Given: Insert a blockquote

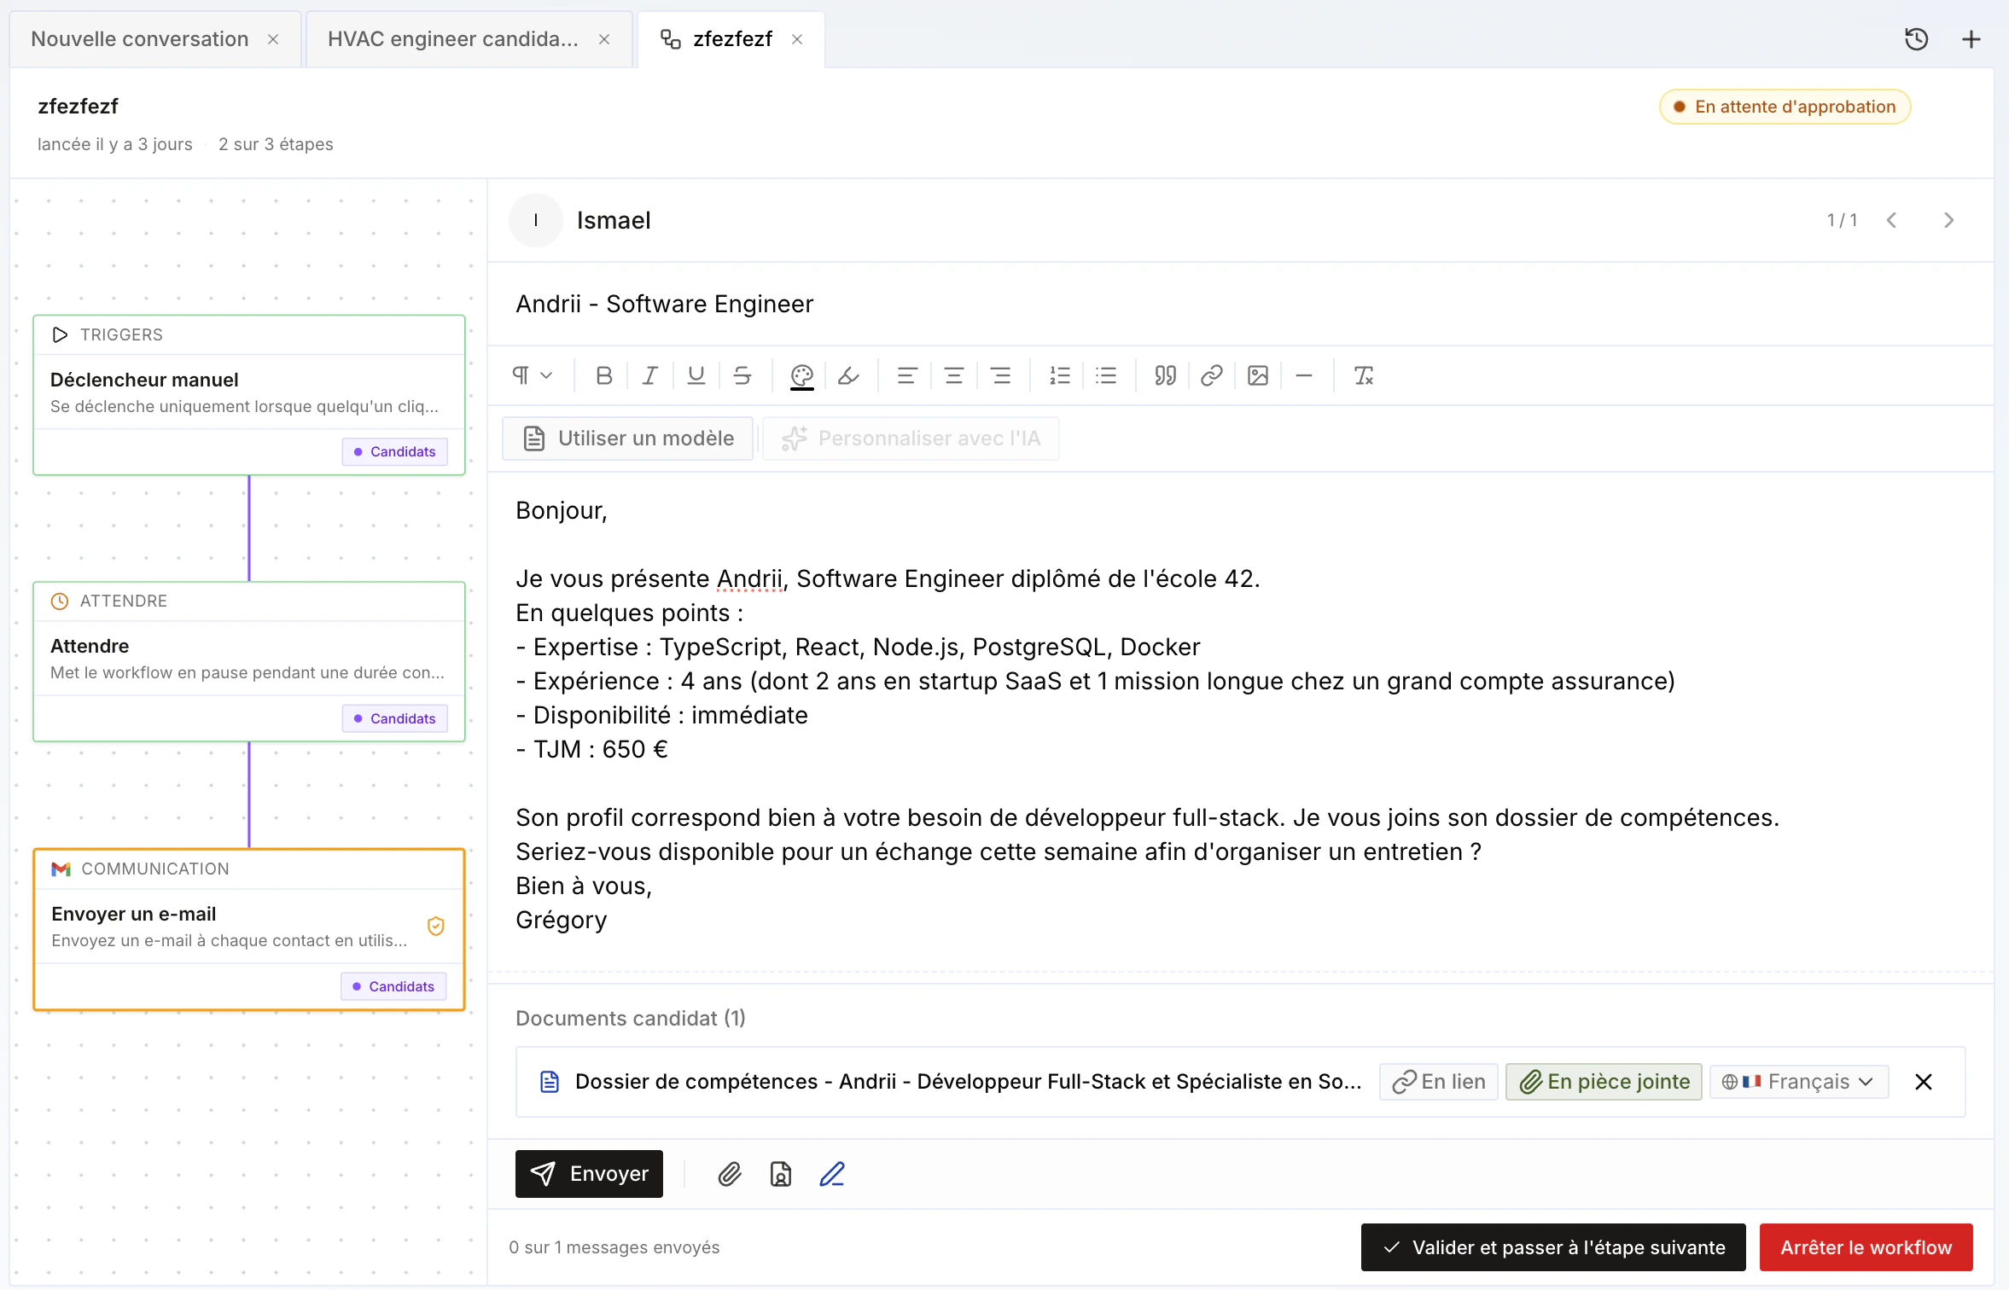Looking at the screenshot, I should 1166,375.
